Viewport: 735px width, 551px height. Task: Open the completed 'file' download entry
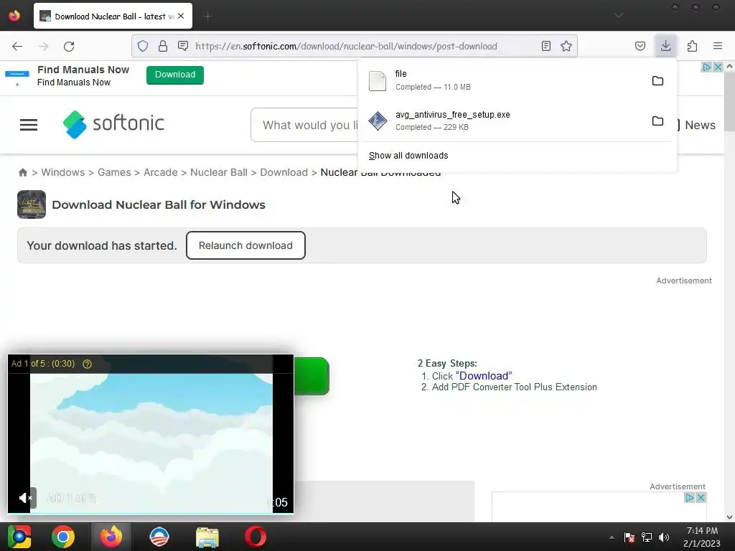(x=504, y=80)
